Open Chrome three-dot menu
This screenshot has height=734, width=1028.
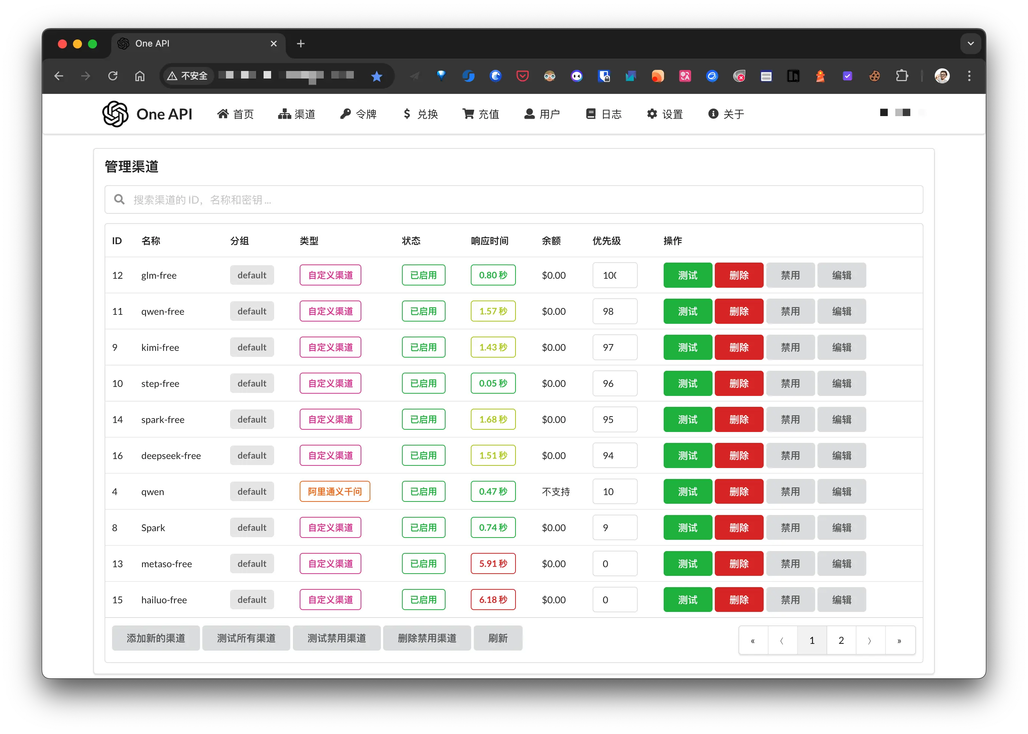(x=969, y=76)
